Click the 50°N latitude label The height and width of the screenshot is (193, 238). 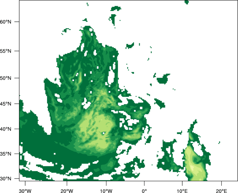[6, 78]
